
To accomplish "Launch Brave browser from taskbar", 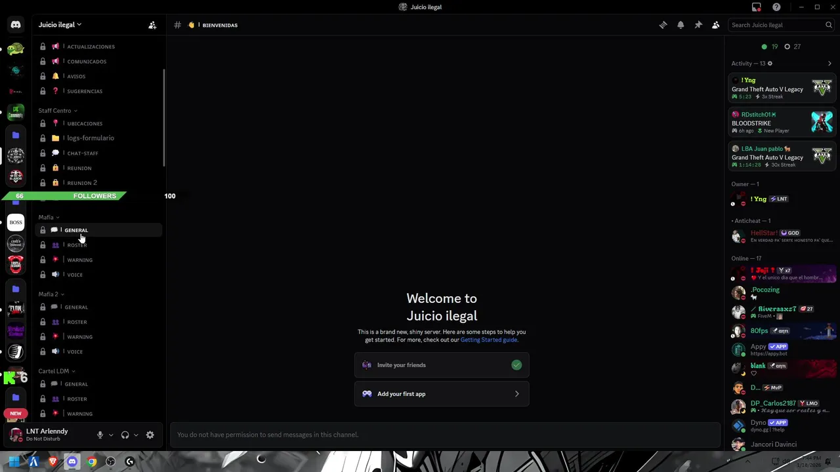I will (52, 462).
